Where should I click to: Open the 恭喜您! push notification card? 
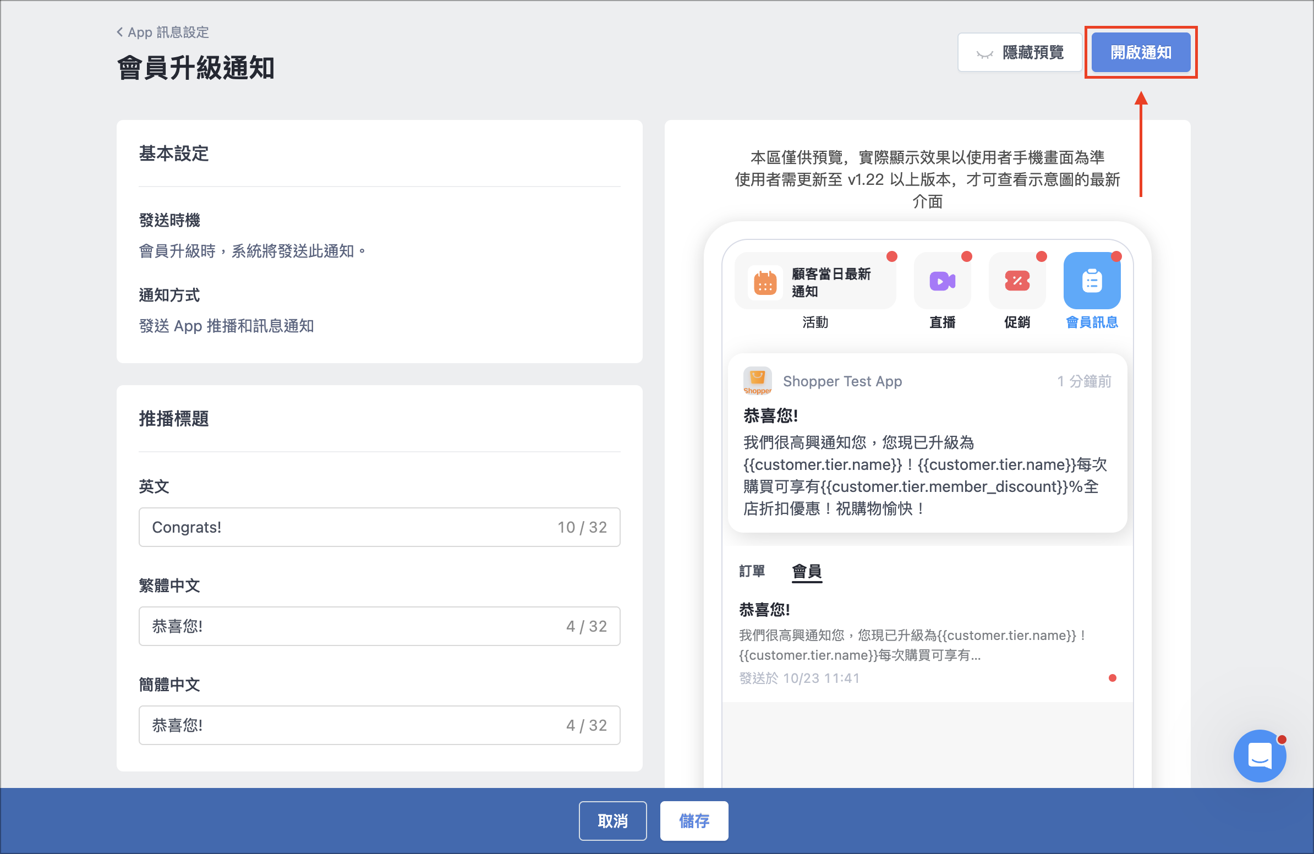click(x=927, y=444)
